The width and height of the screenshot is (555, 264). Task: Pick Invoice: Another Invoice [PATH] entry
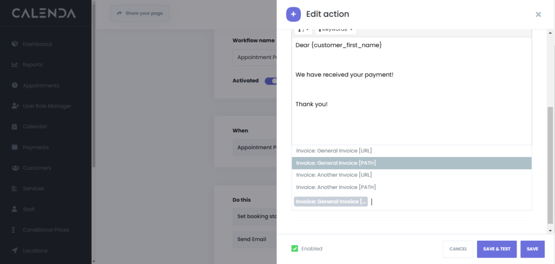[x=335, y=187]
